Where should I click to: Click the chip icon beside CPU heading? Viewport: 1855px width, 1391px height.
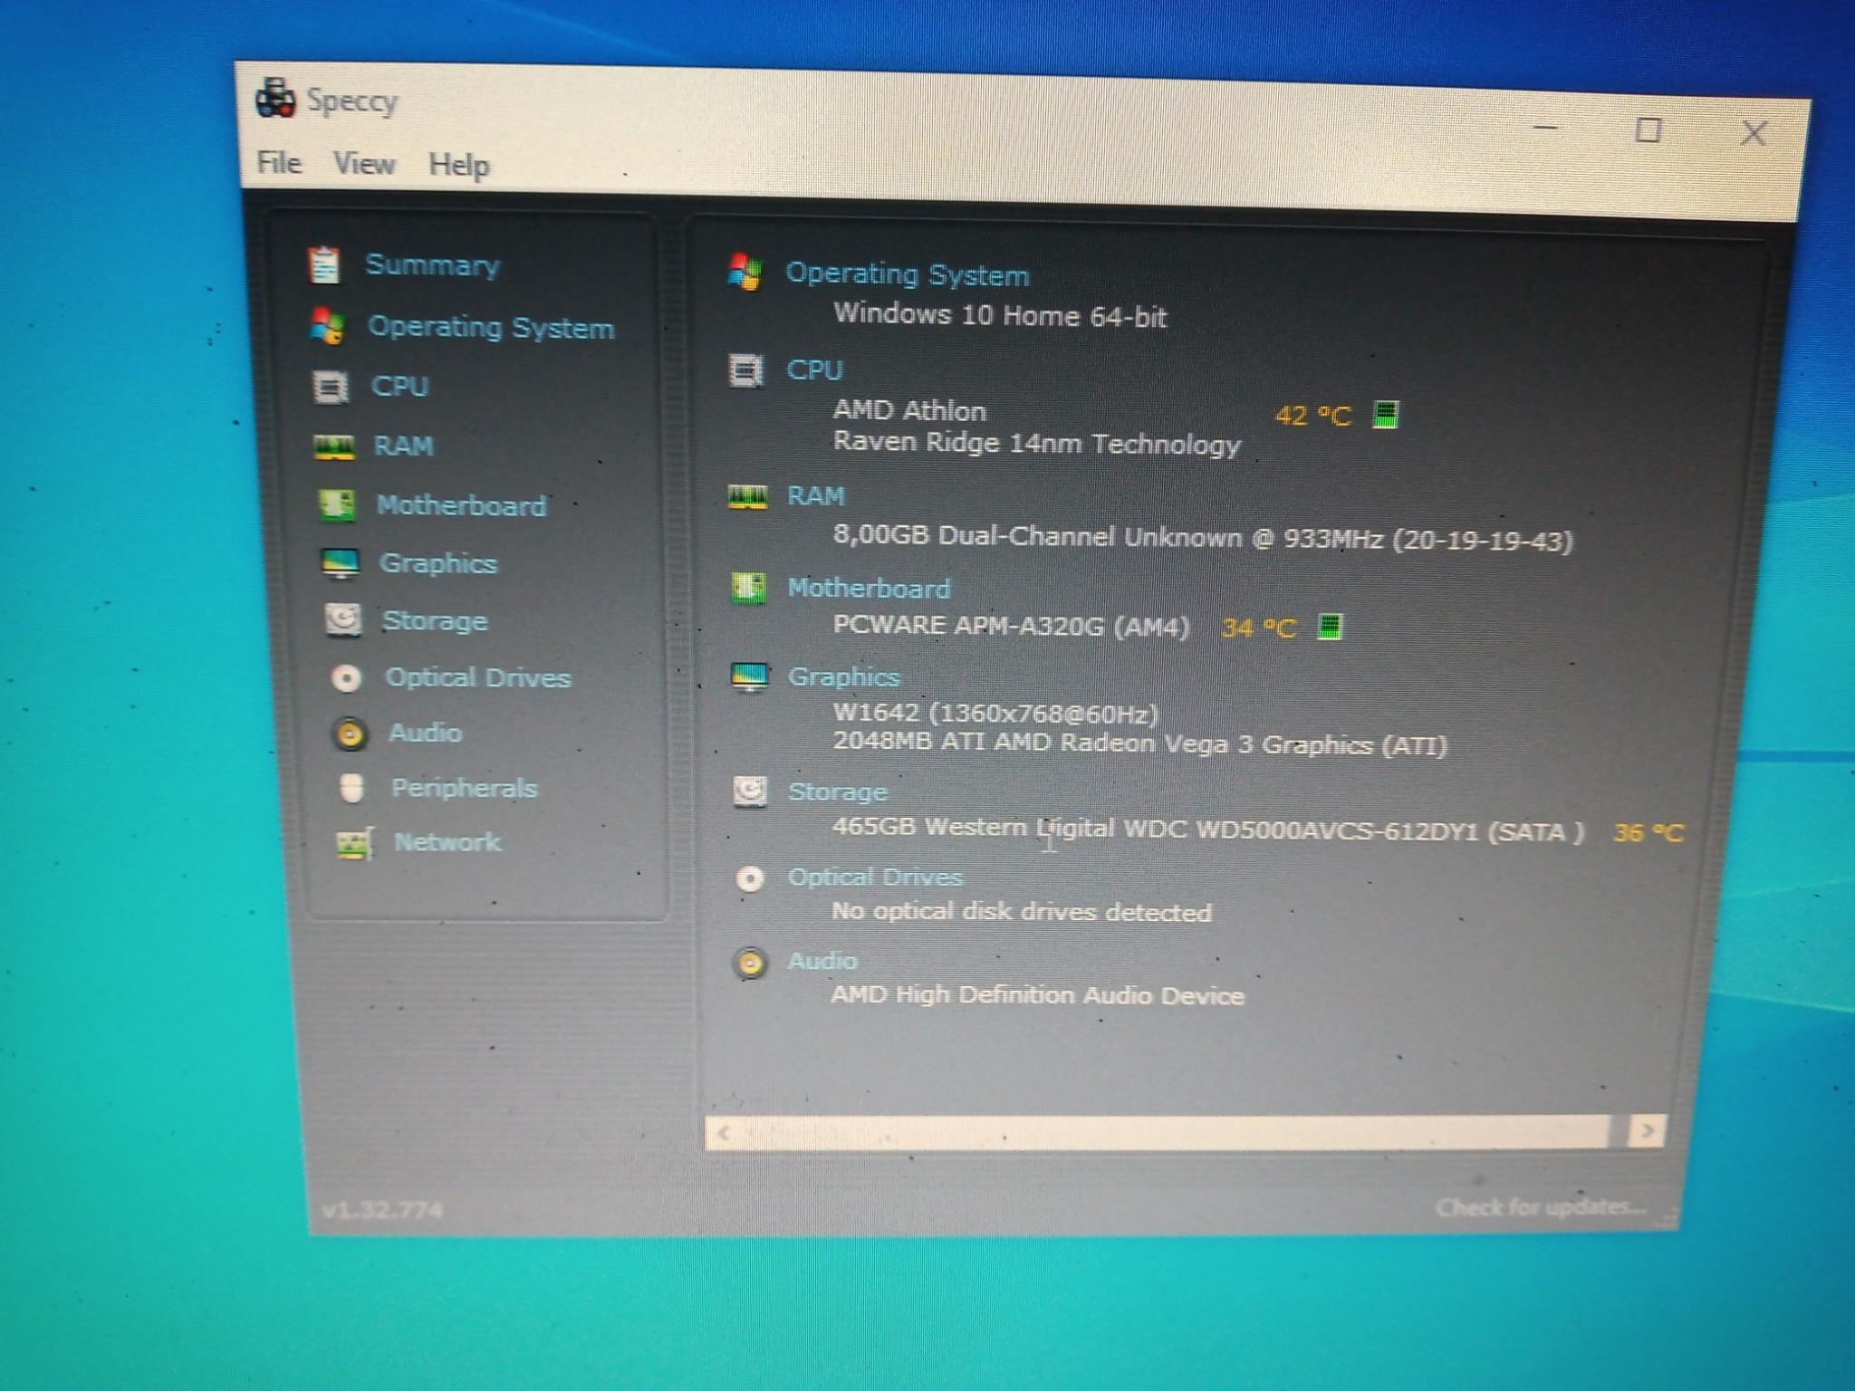tap(746, 369)
